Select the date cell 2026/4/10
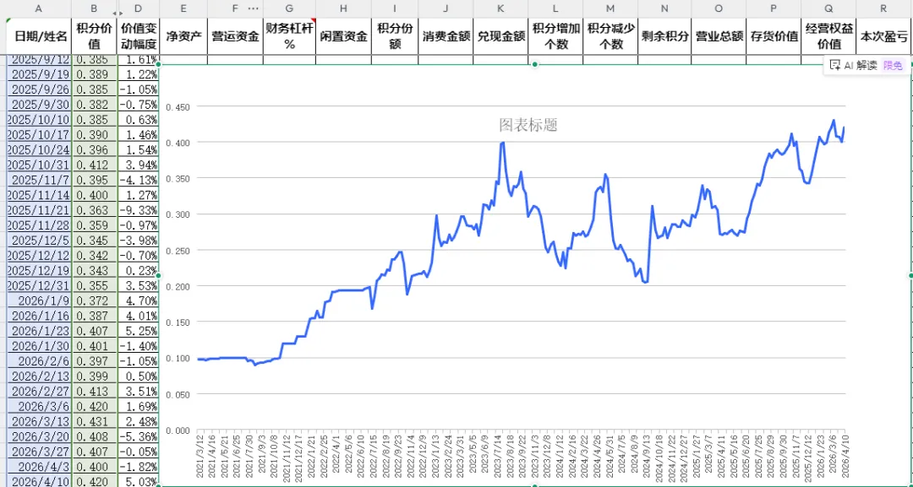This screenshot has height=487, width=913. pyautogui.click(x=38, y=482)
